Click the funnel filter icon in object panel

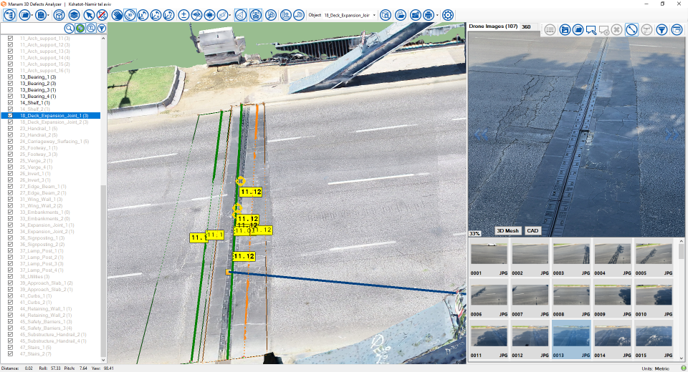(x=101, y=29)
